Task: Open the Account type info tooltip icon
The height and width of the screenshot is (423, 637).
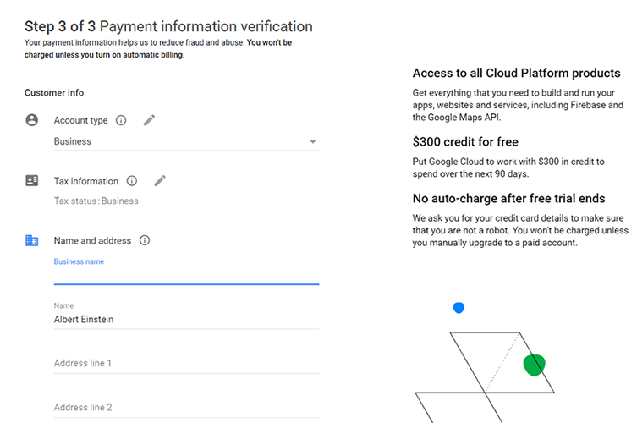Action: pos(121,120)
